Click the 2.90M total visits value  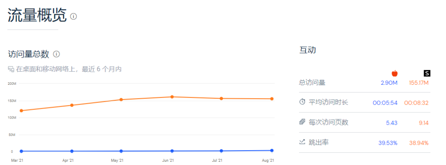pos(389,83)
